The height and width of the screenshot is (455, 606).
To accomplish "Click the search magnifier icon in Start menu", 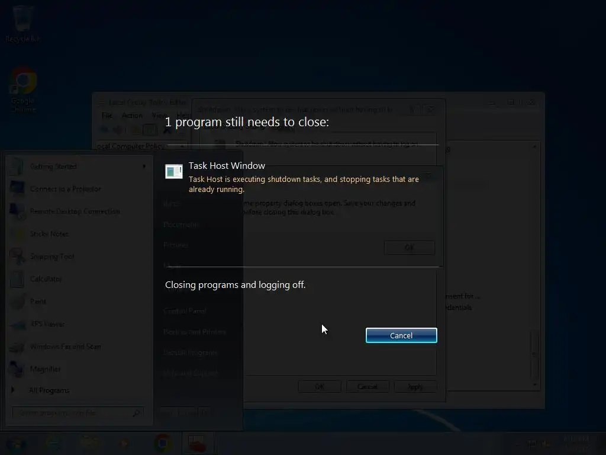I will (137, 413).
